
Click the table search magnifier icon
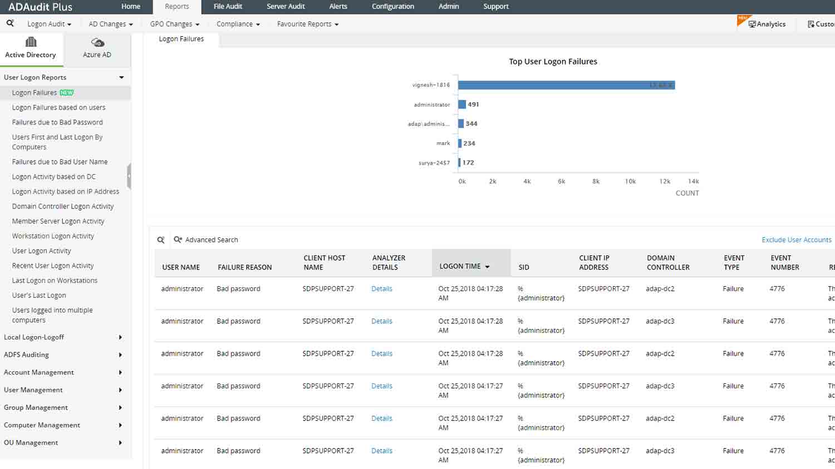point(161,240)
